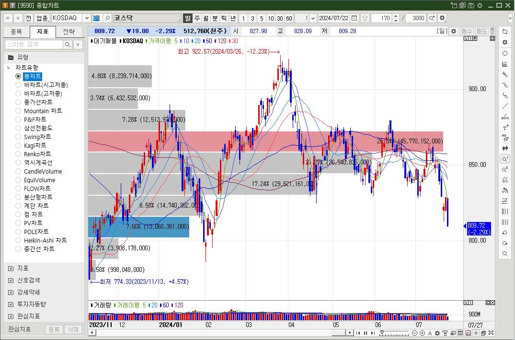Click the 2024/07/22 date field

pyautogui.click(x=334, y=18)
